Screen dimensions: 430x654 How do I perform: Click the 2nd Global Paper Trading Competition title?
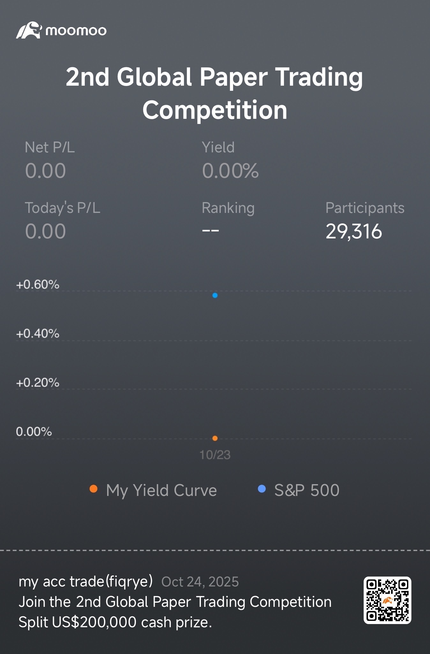tap(215, 93)
